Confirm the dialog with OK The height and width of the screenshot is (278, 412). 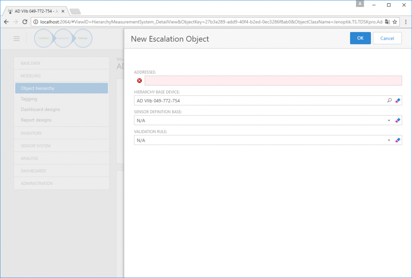[360, 38]
